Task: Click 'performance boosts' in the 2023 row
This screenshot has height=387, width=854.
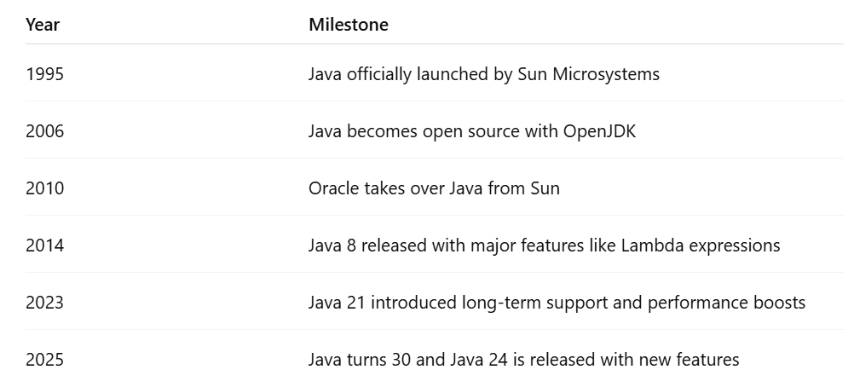Action: point(726,303)
